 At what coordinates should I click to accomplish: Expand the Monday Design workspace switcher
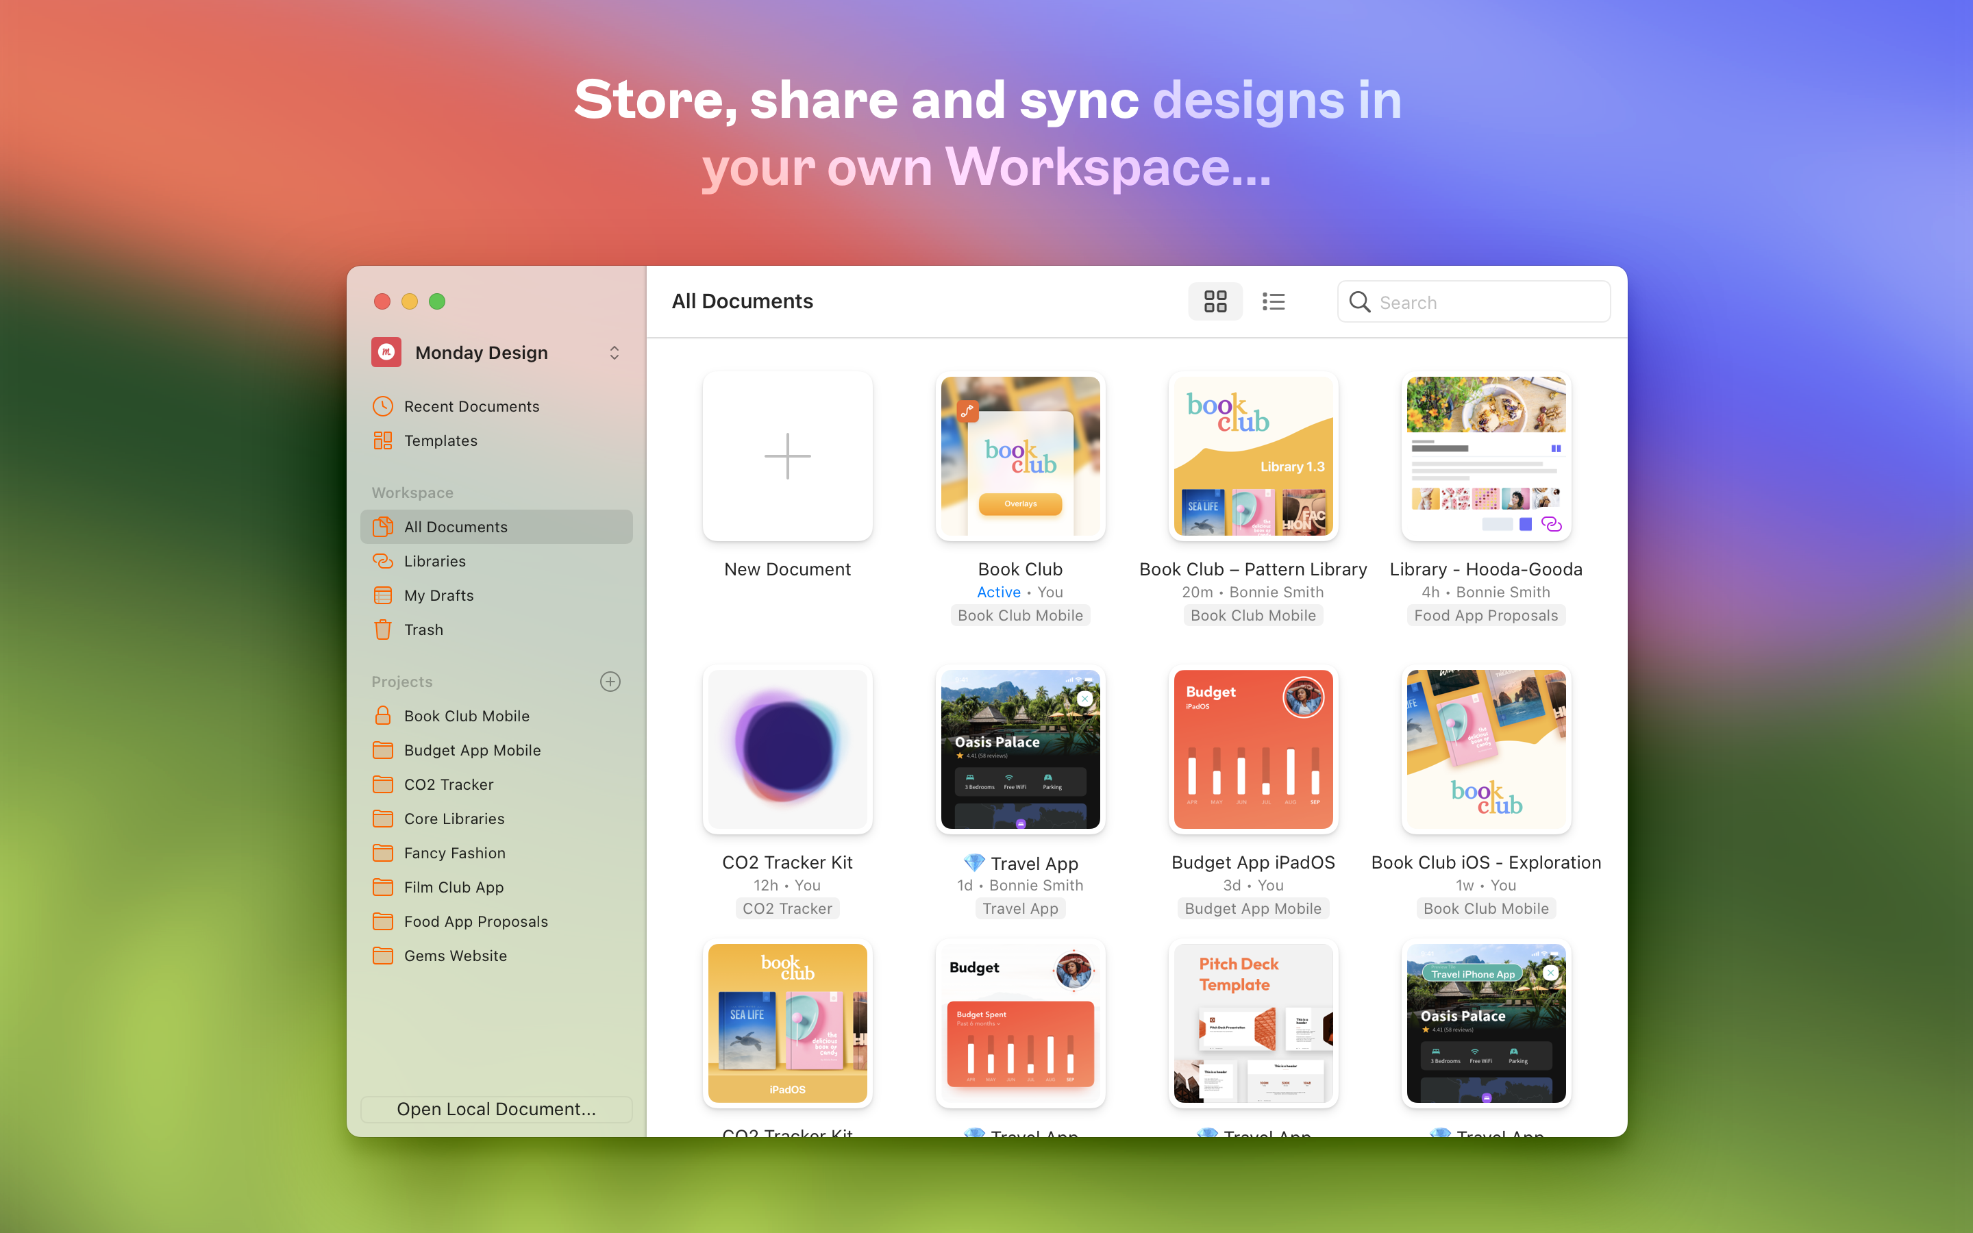point(614,352)
